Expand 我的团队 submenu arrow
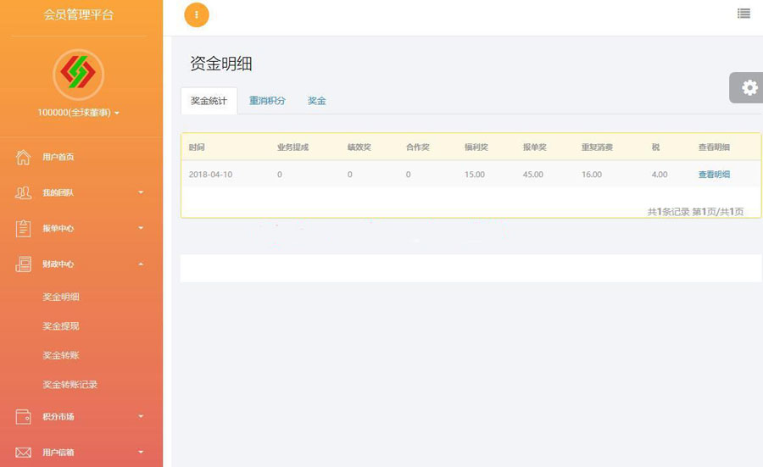The image size is (763, 467). tap(141, 192)
